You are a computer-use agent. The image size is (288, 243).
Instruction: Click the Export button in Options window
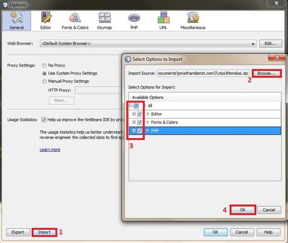point(18,232)
